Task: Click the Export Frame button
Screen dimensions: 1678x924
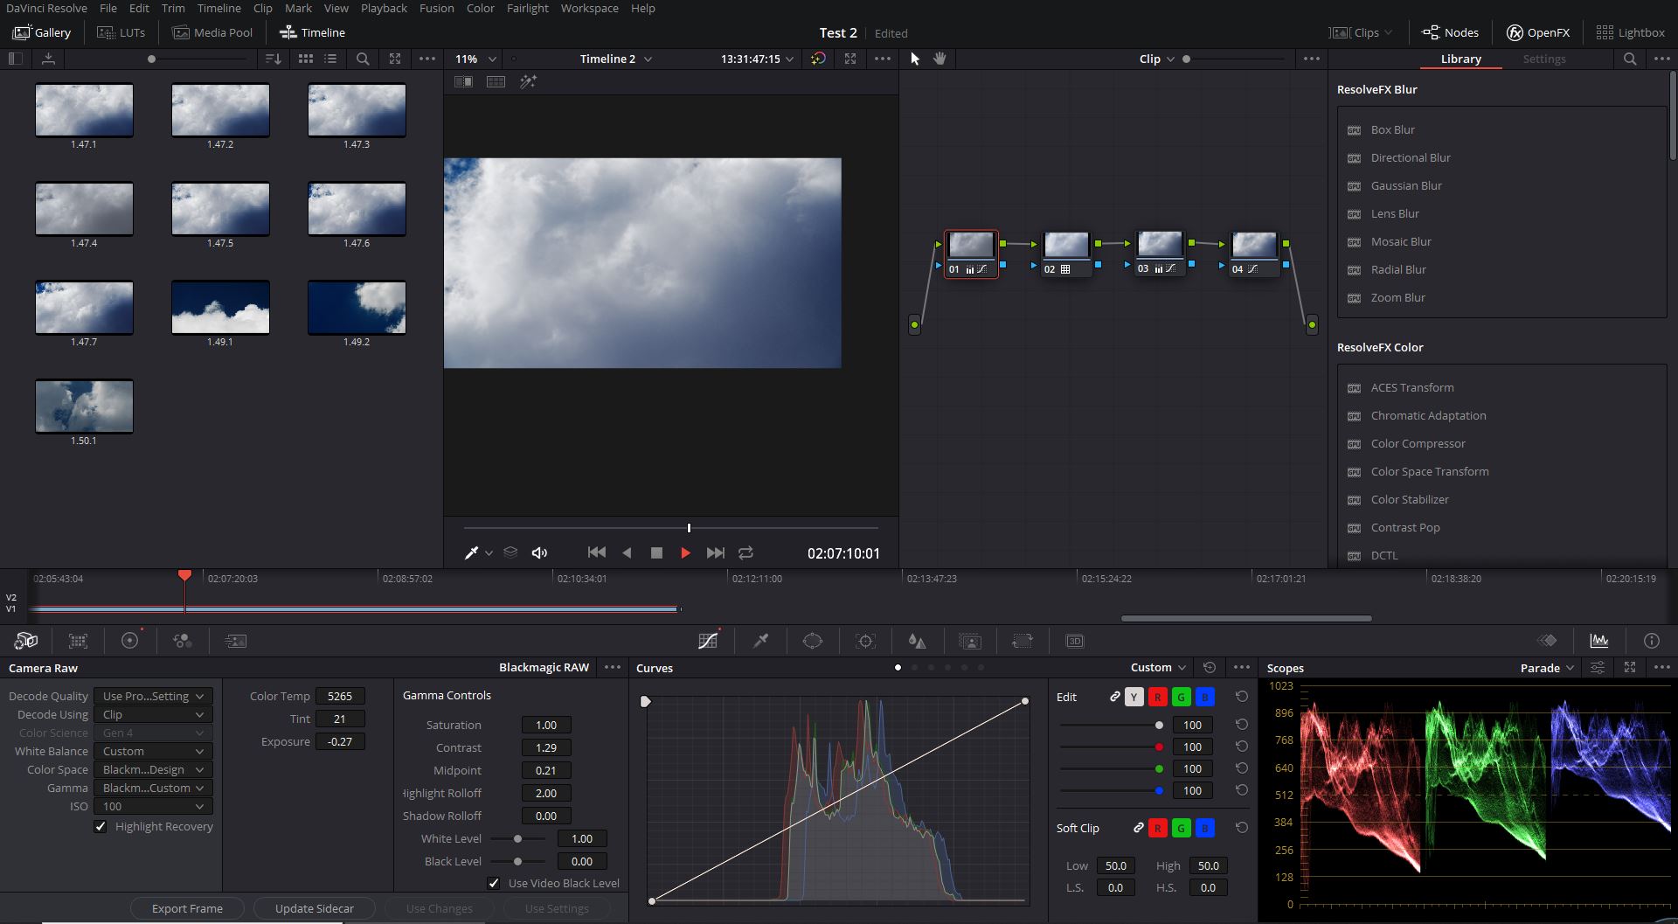Action: (187, 908)
